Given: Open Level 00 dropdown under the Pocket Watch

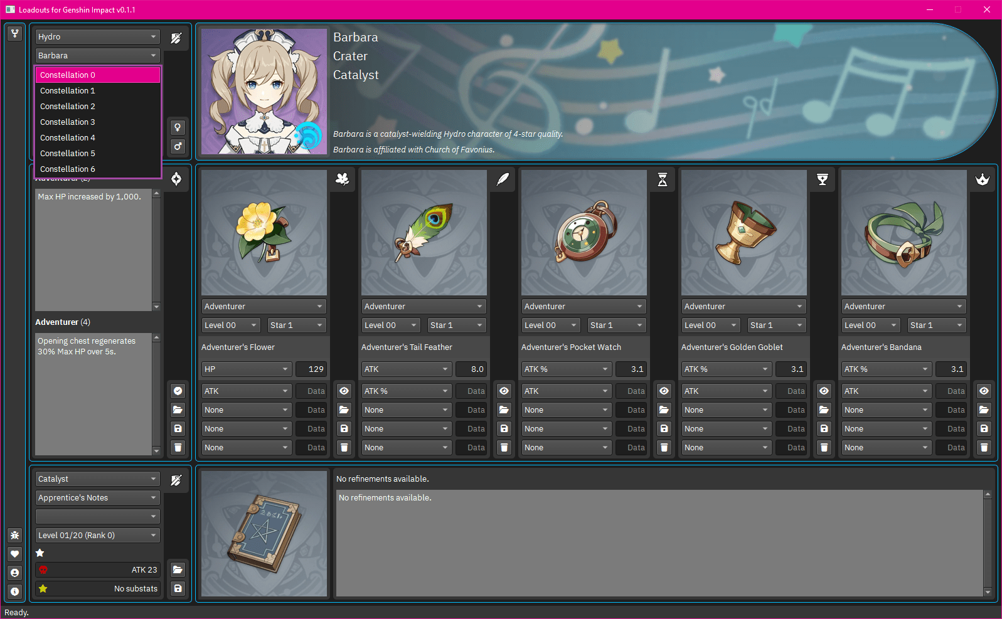Looking at the screenshot, I should [550, 325].
